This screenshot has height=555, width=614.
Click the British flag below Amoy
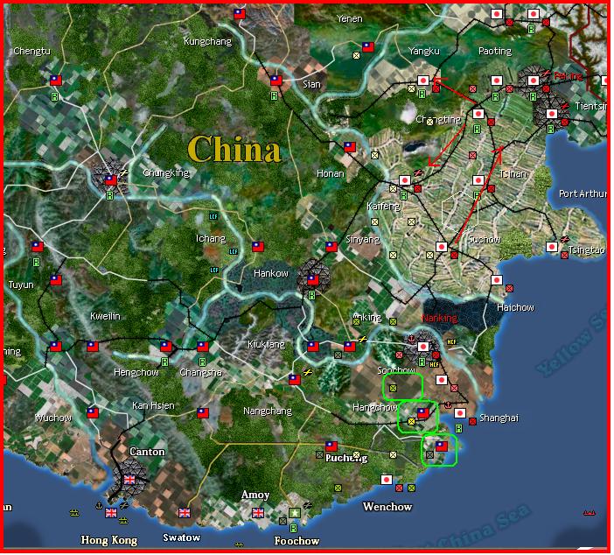(x=258, y=512)
